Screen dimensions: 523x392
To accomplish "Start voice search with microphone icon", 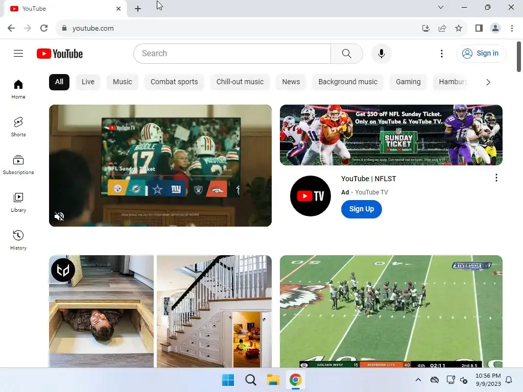I will (381, 53).
